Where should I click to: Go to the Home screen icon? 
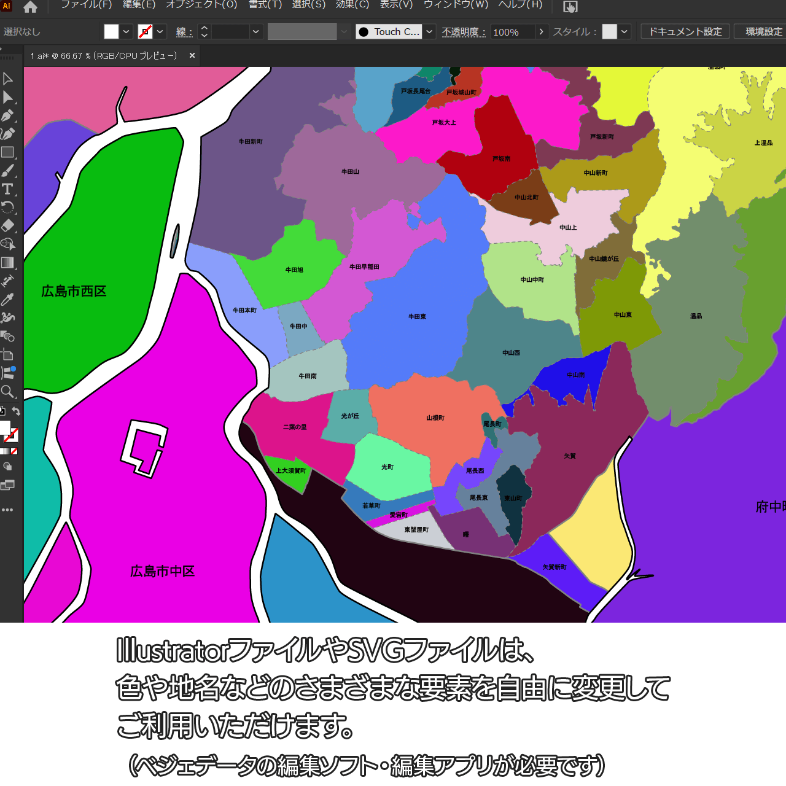pyautogui.click(x=30, y=7)
